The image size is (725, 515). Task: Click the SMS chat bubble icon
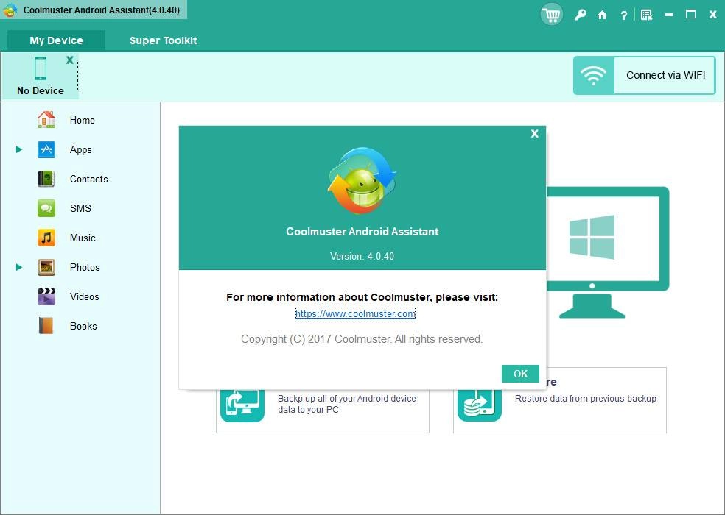pos(46,208)
